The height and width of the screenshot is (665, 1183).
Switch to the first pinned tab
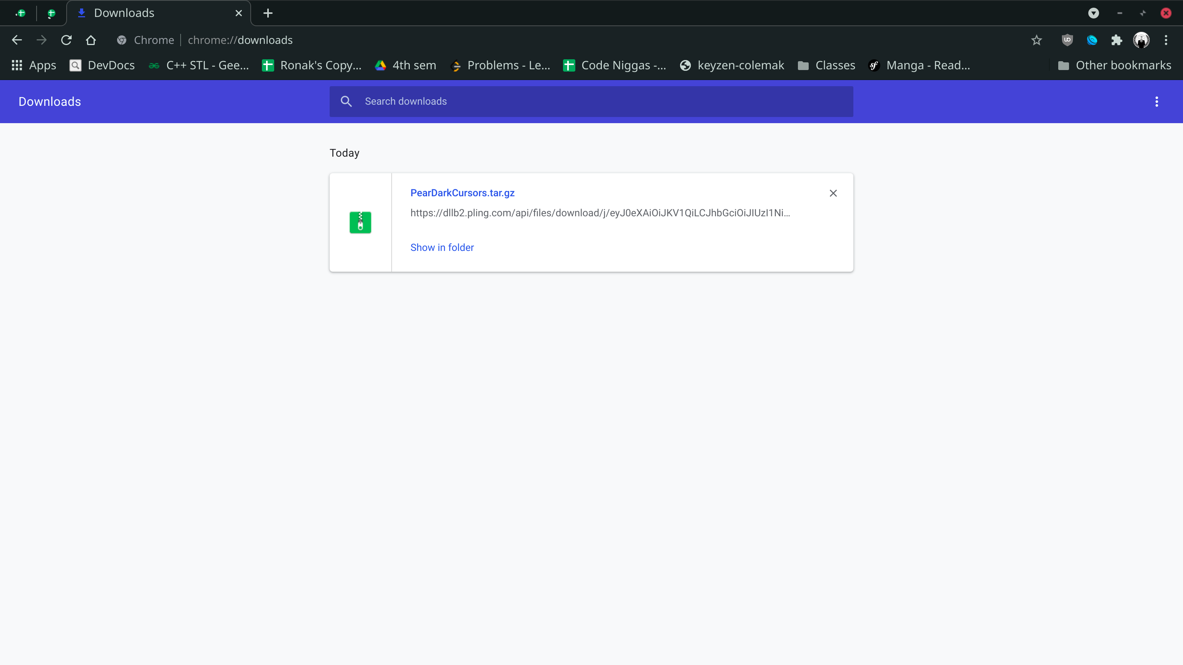pos(20,13)
